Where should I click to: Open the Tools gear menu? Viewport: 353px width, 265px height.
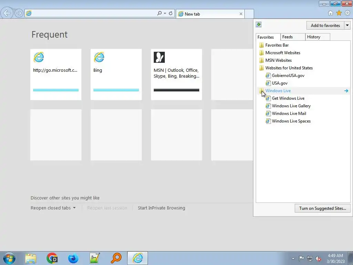pyautogui.click(x=347, y=13)
